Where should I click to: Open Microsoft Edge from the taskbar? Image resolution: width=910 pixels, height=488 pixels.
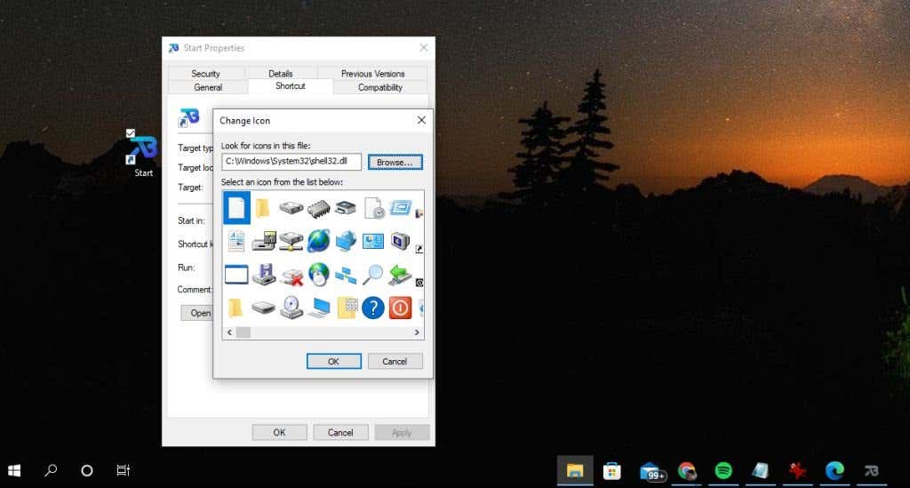[x=834, y=470]
